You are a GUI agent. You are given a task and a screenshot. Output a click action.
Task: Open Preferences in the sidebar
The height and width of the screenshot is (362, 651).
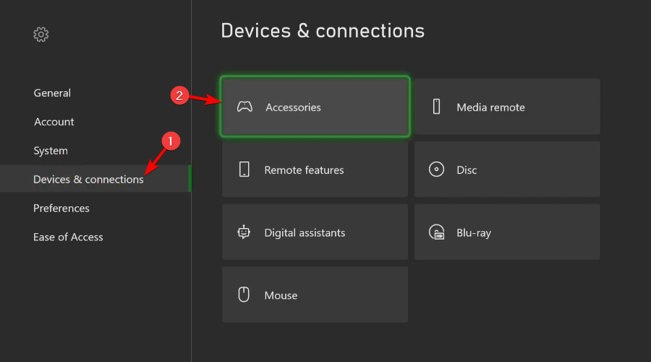coord(61,209)
